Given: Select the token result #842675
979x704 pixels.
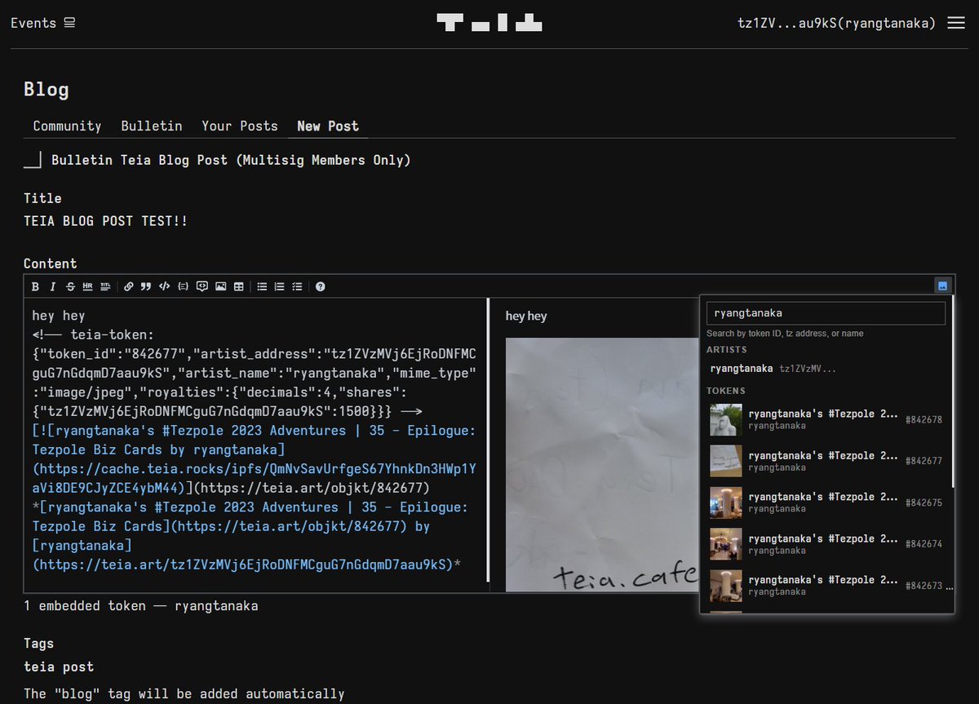Looking at the screenshot, I should [827, 503].
